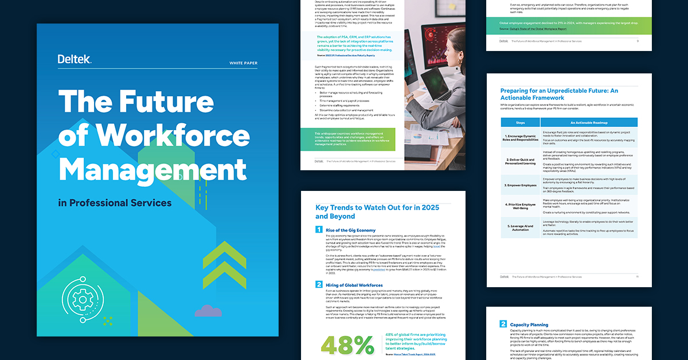Select the badge 2 next to Capacity Planning
Viewport: 688px width, 360px height.
tap(503, 324)
